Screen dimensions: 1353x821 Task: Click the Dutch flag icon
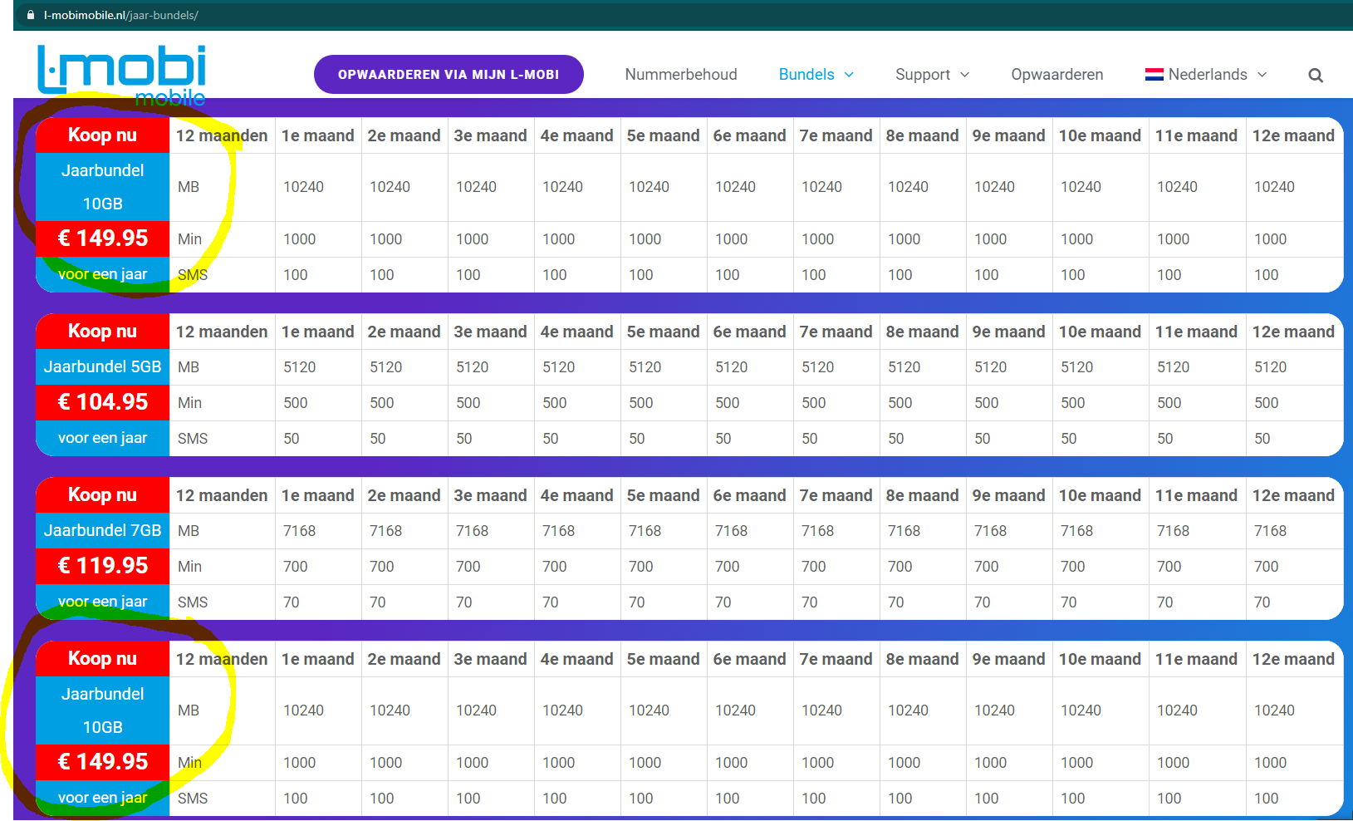tap(1154, 74)
